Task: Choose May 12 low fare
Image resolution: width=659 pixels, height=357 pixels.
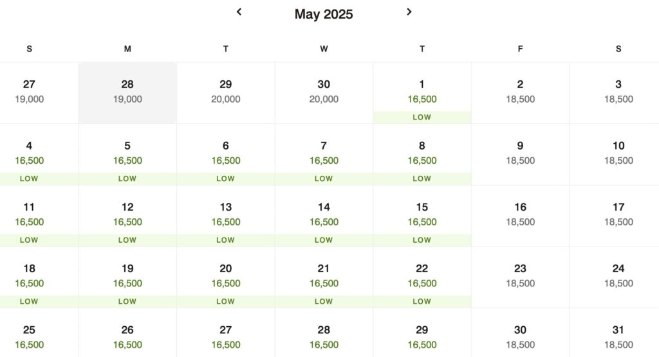Action: click(127, 216)
